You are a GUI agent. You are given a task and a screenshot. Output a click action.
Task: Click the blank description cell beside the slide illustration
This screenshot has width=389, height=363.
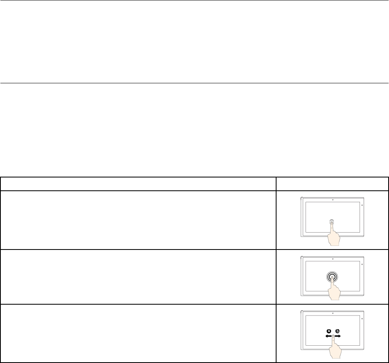pos(138,333)
